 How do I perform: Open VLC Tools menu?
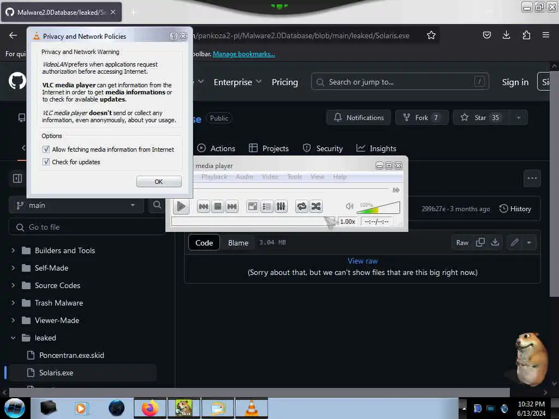(294, 177)
